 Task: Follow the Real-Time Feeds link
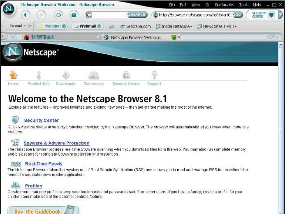click(44, 164)
